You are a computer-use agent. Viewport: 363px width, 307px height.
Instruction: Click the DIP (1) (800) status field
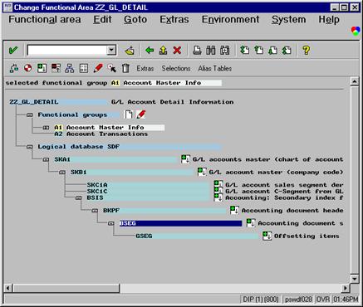pyautogui.click(x=260, y=300)
